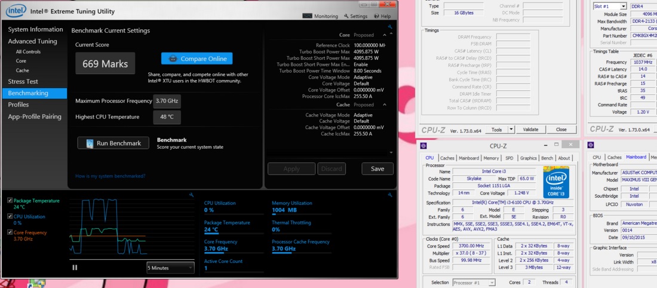Click the Intel Core i3 badge in CPU-Z

556,182
